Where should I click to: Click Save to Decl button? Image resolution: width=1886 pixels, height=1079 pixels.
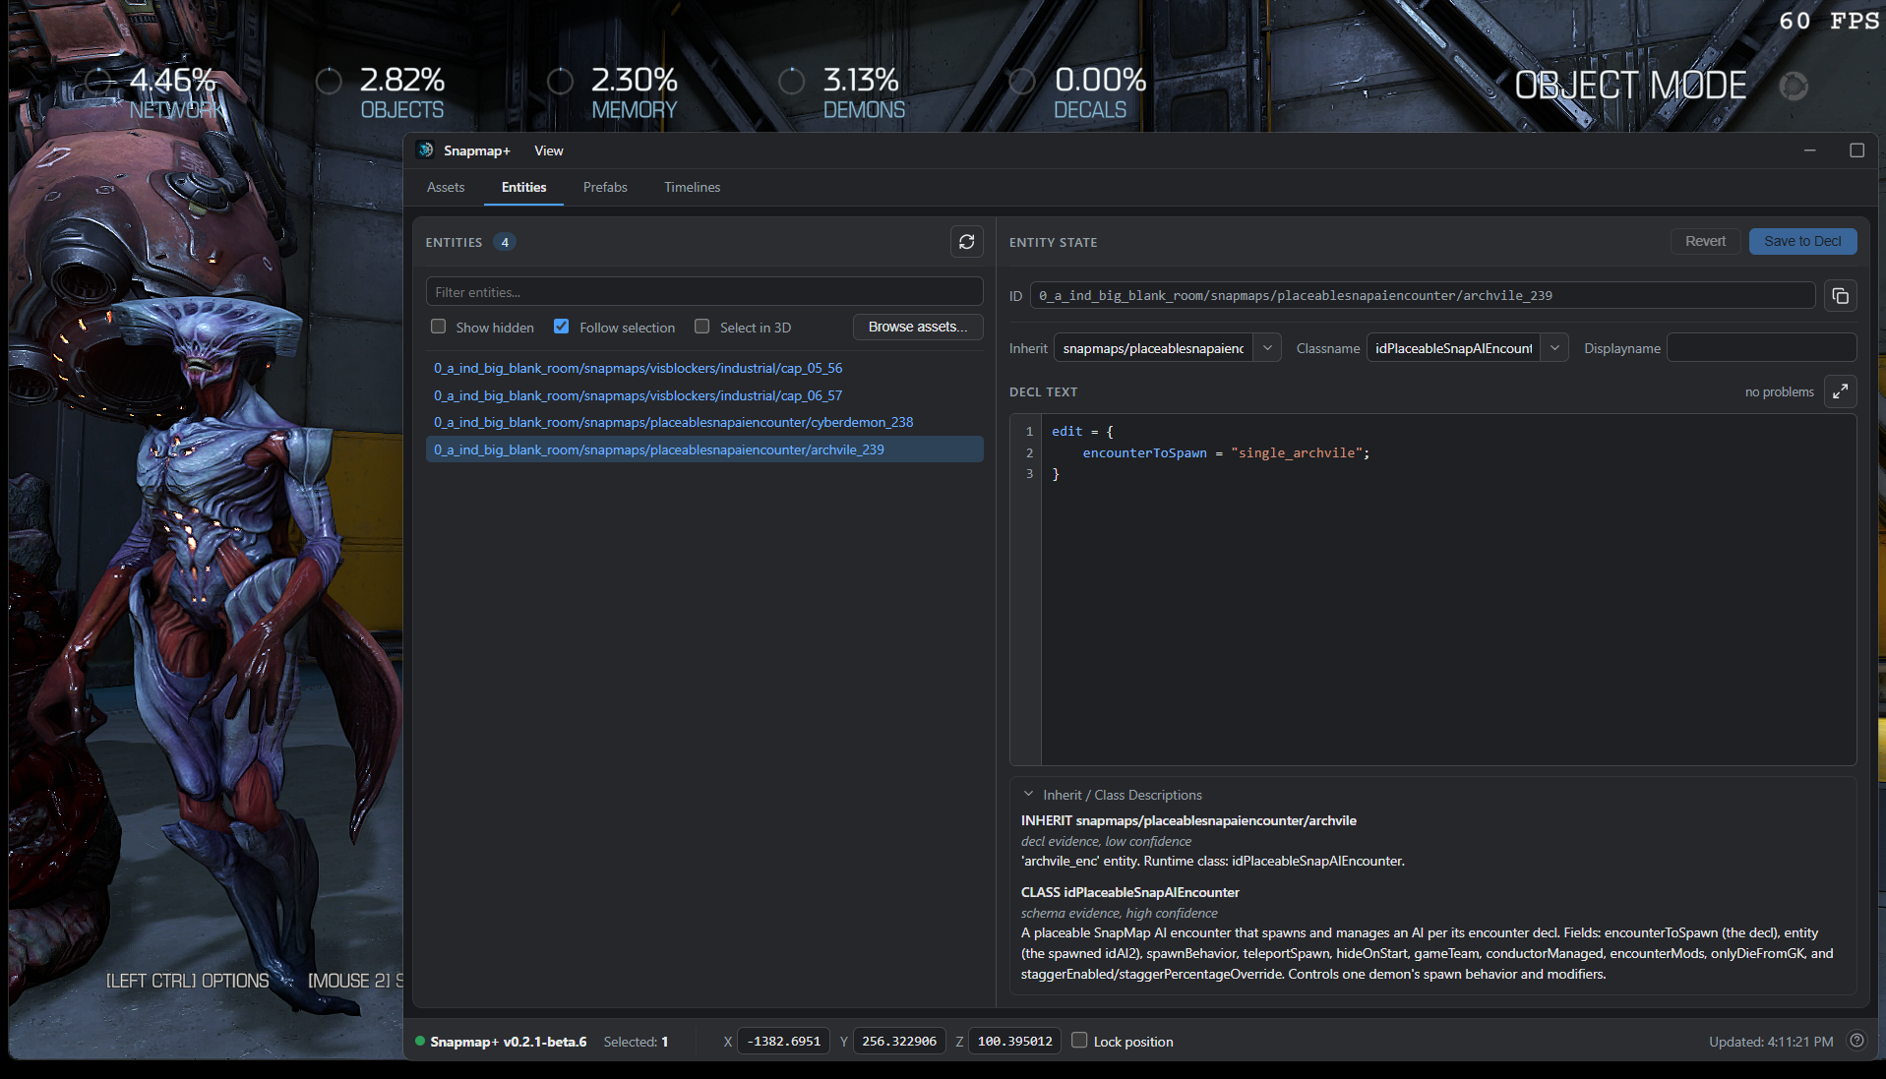coord(1802,241)
